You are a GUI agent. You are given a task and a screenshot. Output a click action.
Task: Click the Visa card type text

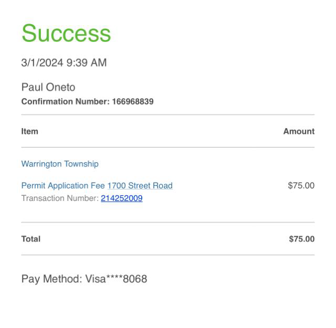96,279
